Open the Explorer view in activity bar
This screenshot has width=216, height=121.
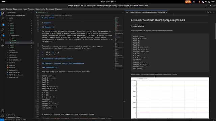(x=3, y=13)
